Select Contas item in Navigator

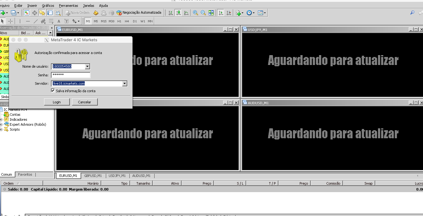point(15,115)
